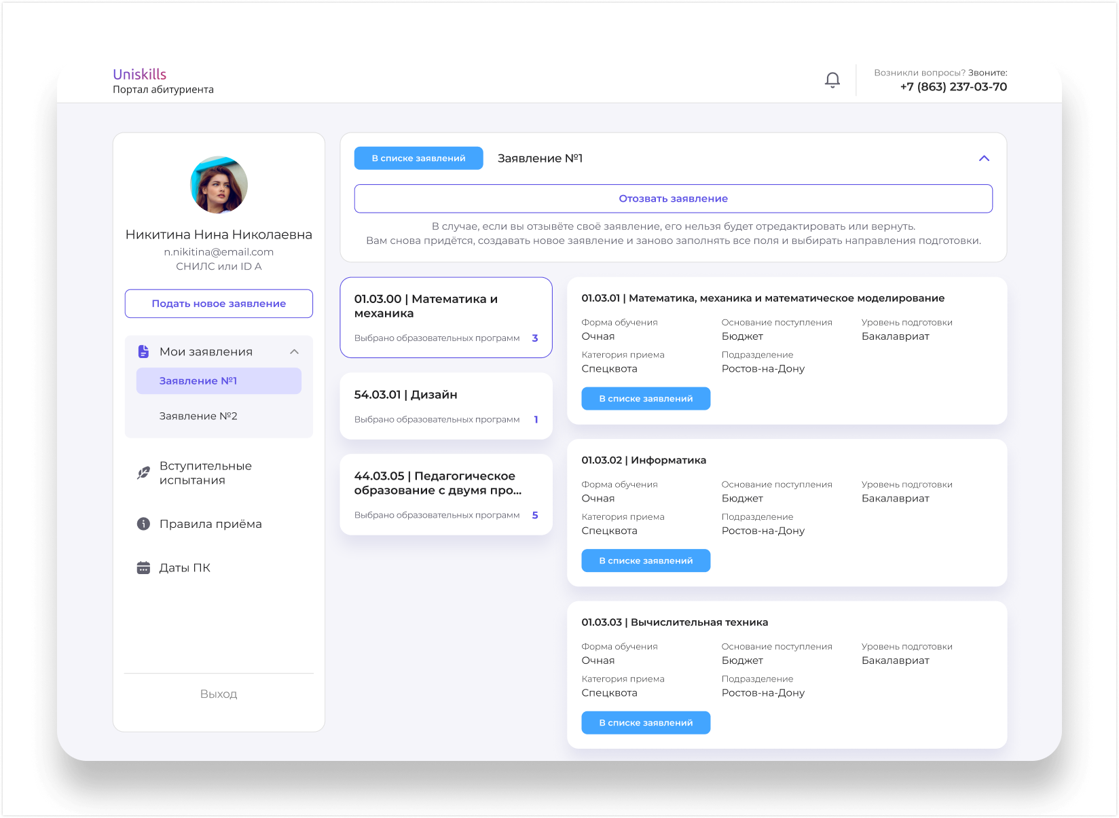This screenshot has height=818, width=1119.
Task: Click В списке заявлений under Вычислительная техника
Action: click(646, 723)
